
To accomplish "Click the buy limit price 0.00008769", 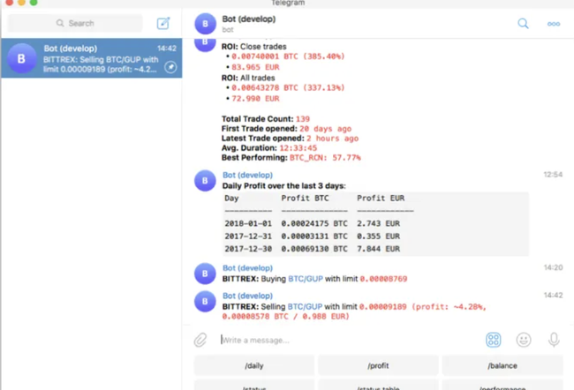I will pos(383,279).
